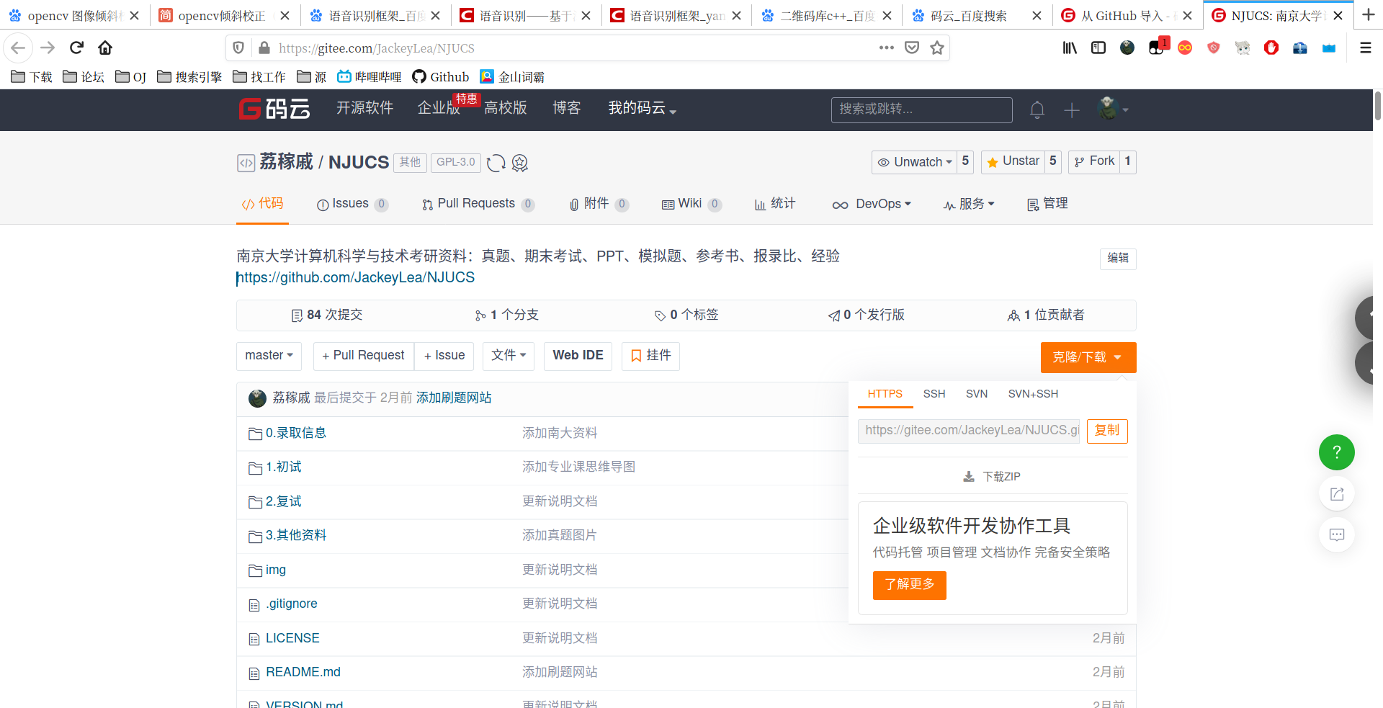Switch to the Issues tab

click(x=352, y=205)
